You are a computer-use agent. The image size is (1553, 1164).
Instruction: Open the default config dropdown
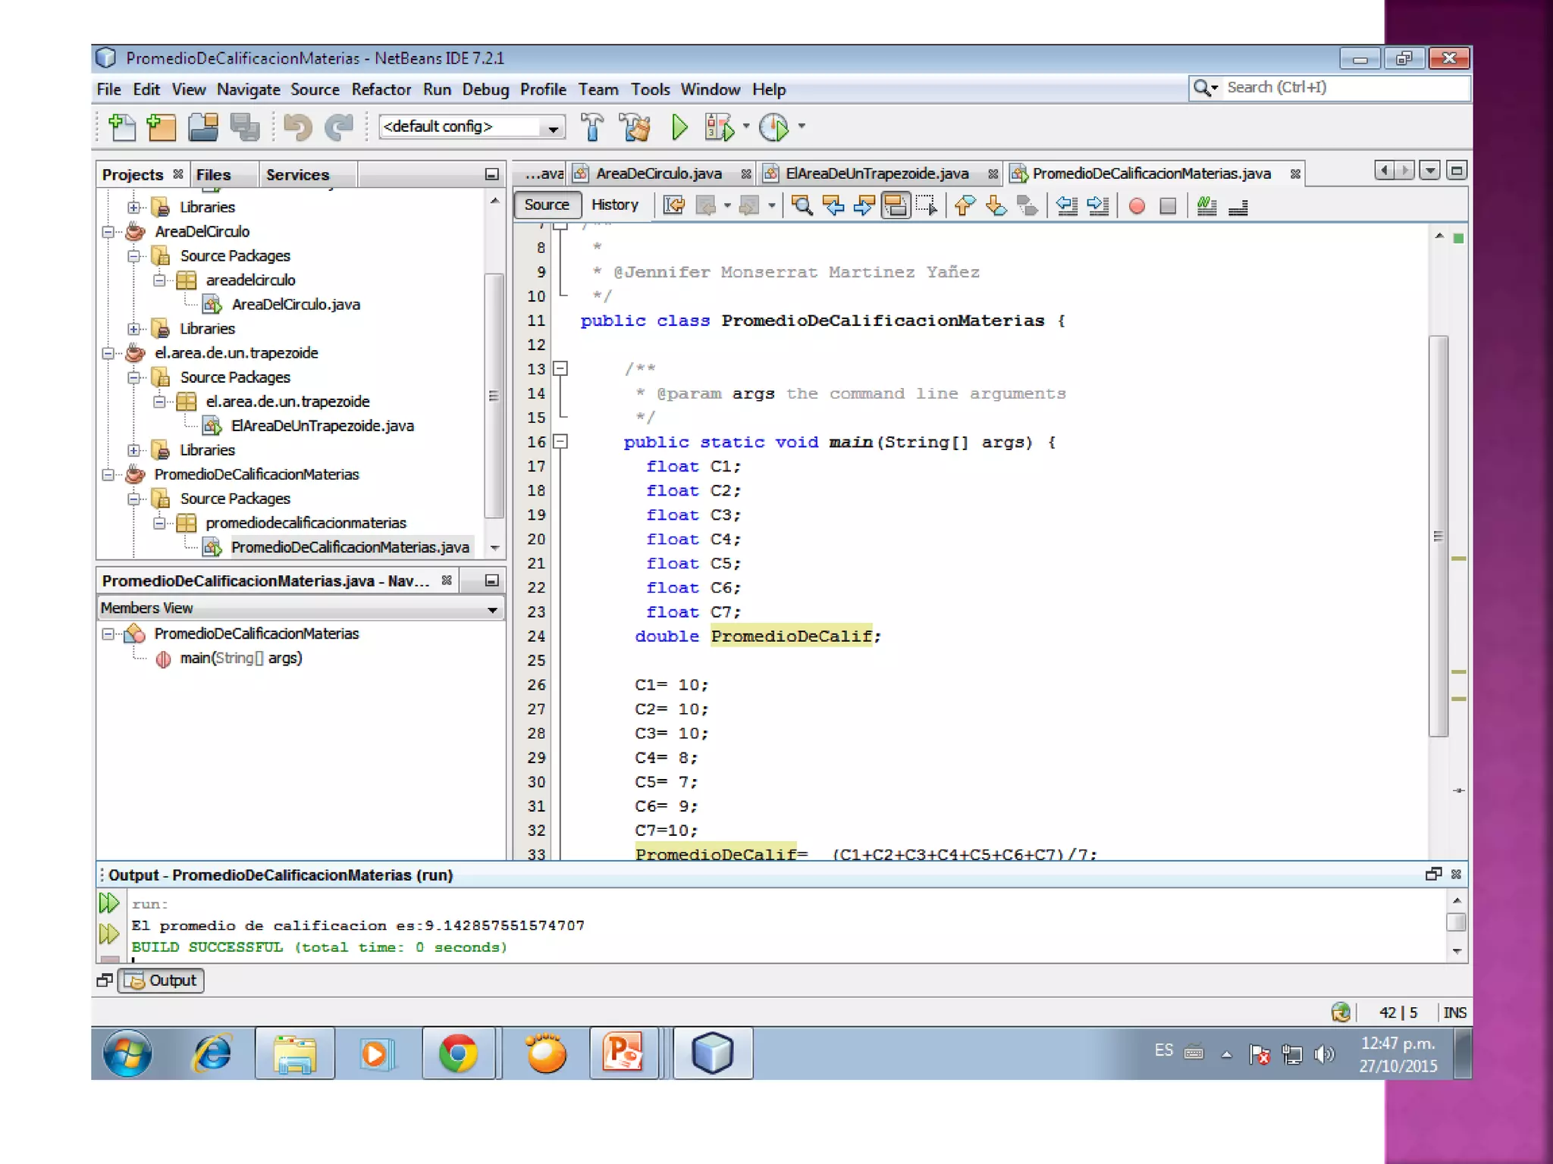click(553, 127)
